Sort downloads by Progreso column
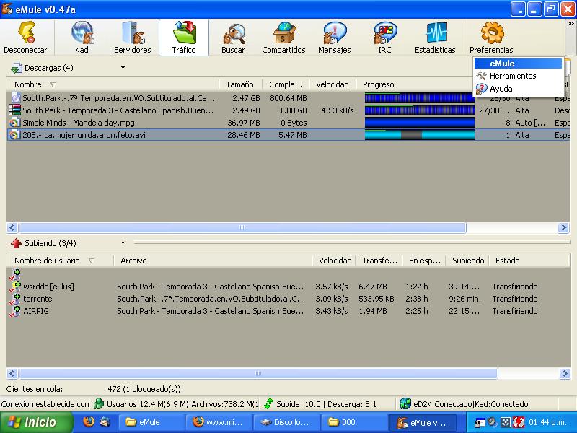Image resolution: width=577 pixels, height=433 pixels. pos(415,84)
